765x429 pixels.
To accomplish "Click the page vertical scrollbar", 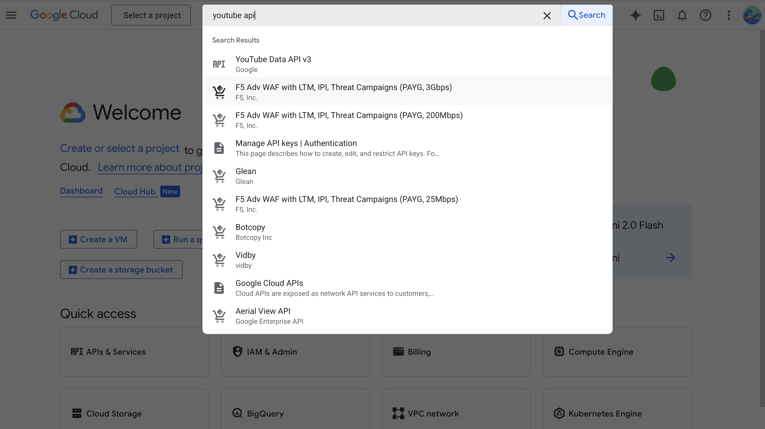I will point(762,218).
